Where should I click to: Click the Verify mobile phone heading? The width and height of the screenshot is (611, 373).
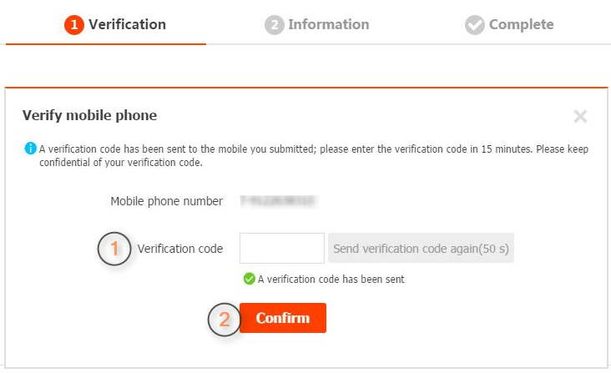[89, 115]
